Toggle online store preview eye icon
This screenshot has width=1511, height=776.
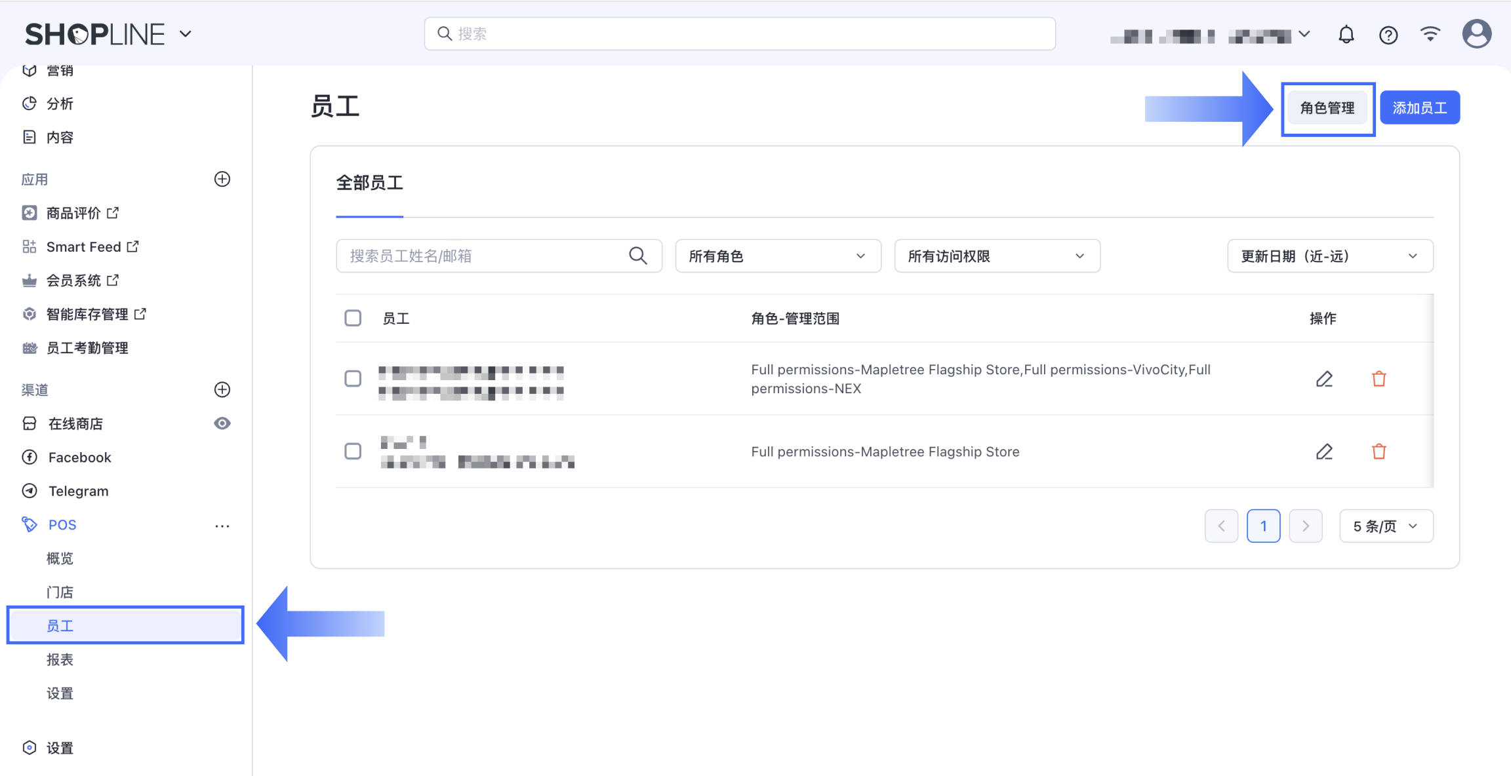222,423
